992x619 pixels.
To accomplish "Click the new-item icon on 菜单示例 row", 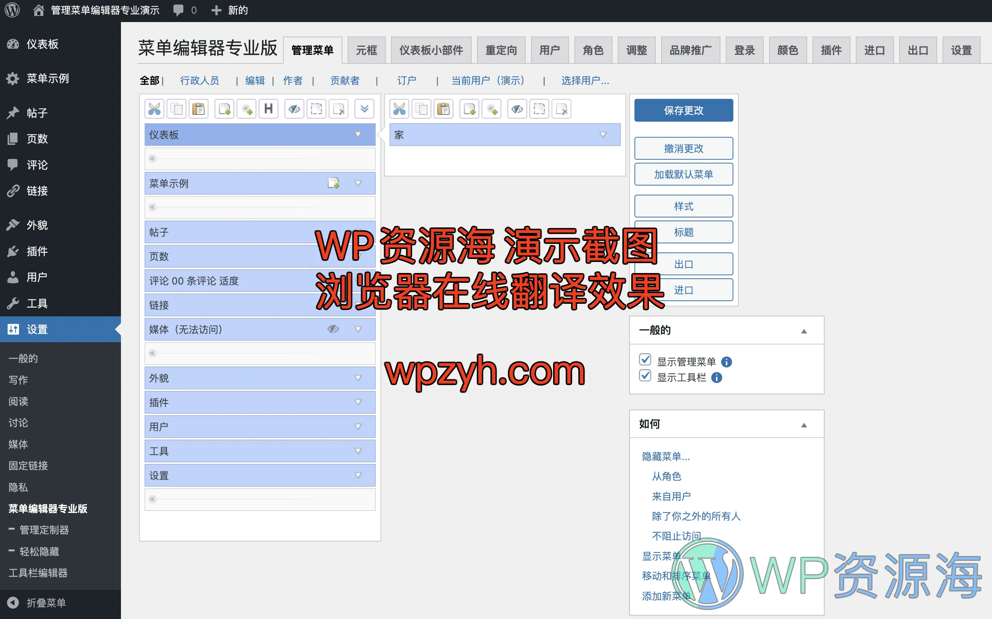I will coord(334,183).
